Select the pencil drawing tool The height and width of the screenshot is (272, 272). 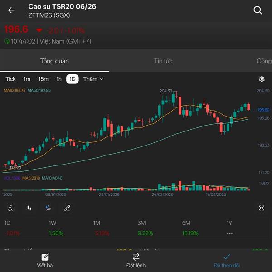coord(67,208)
